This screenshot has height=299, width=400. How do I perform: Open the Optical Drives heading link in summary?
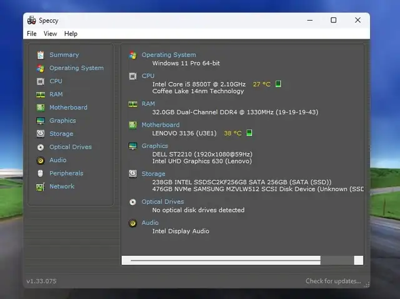[x=162, y=202]
